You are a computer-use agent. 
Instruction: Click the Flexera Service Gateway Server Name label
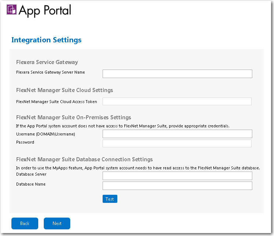point(50,72)
